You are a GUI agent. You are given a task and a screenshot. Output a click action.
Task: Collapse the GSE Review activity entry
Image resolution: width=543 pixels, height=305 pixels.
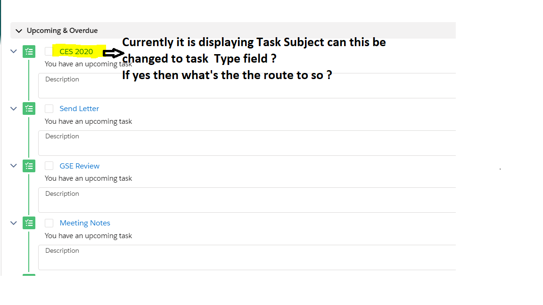pyautogui.click(x=13, y=166)
